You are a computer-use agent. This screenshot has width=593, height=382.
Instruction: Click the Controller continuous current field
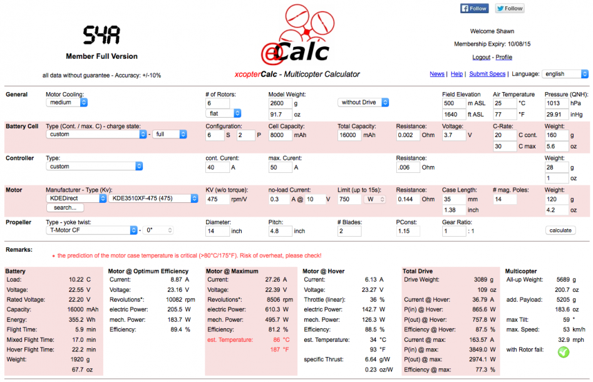(217, 167)
